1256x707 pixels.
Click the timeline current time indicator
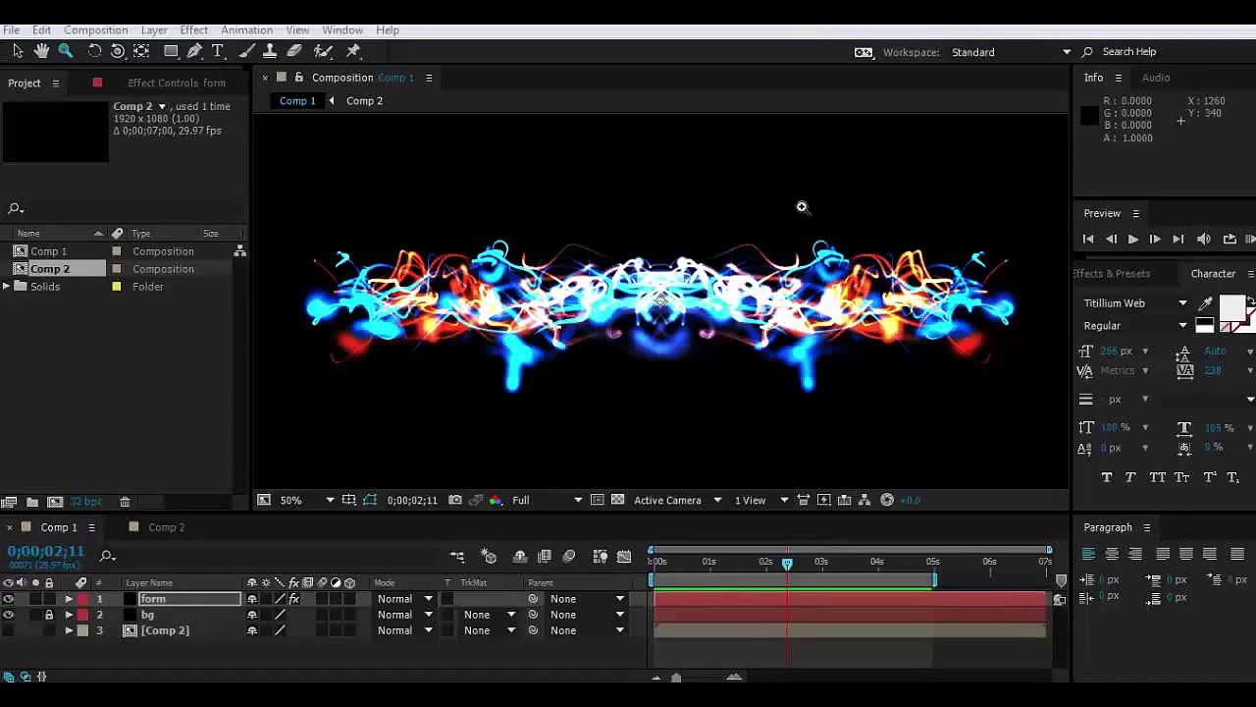pyautogui.click(x=787, y=564)
